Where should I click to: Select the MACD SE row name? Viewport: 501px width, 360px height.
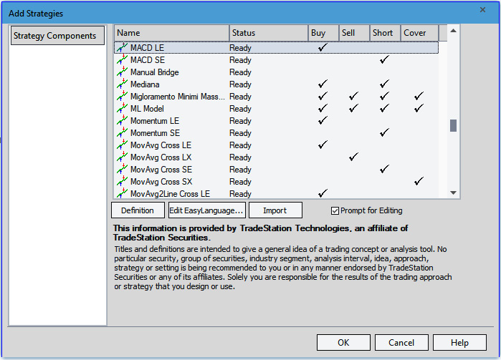(x=148, y=60)
